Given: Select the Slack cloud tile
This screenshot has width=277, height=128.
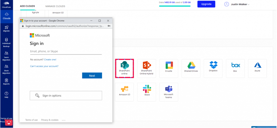Looking at the screenshot, I should click(147, 92).
